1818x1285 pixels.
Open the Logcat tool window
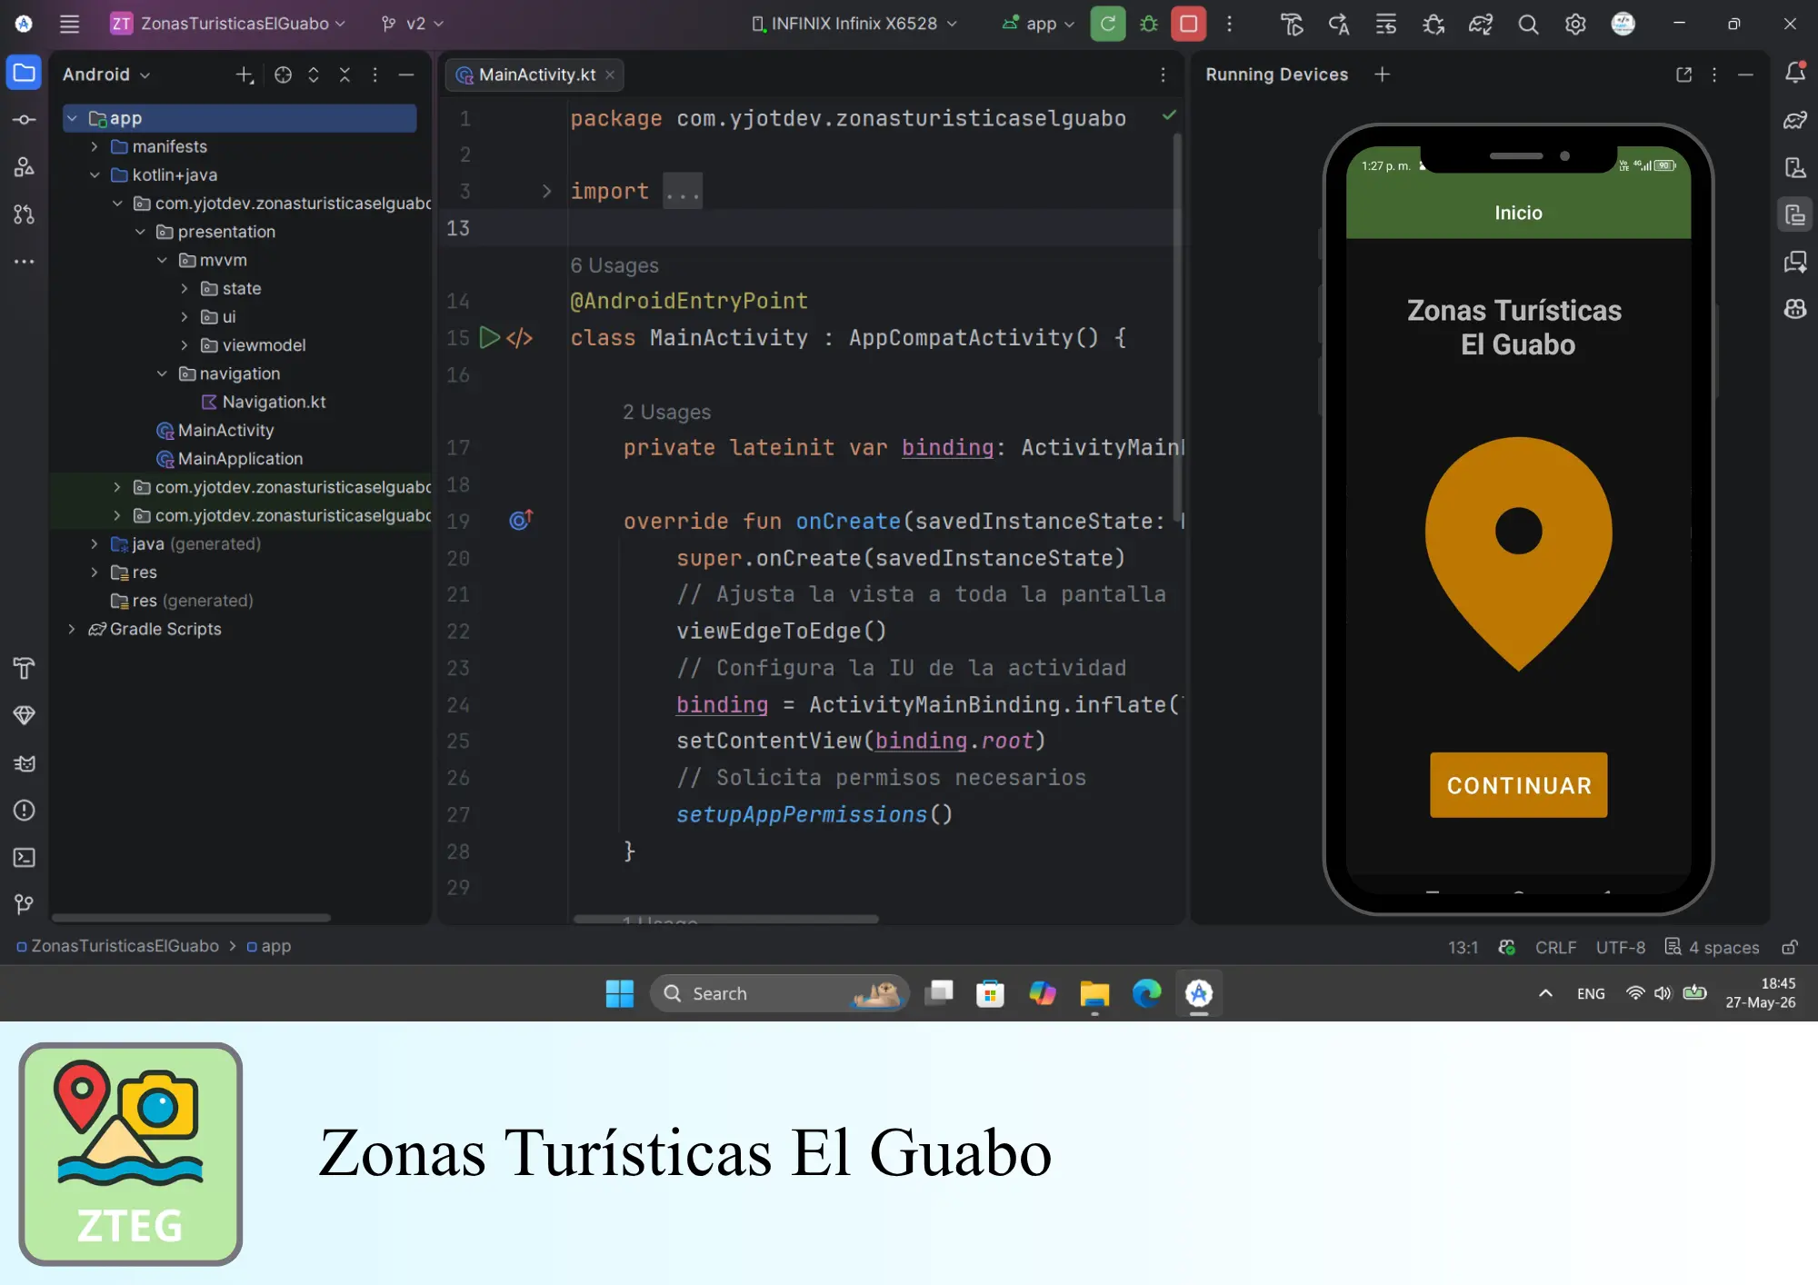coord(25,763)
